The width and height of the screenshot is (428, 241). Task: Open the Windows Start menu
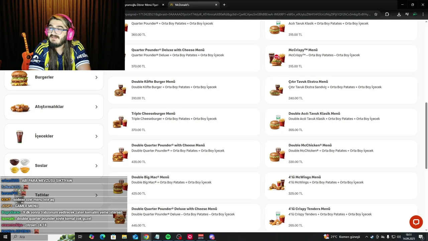point(5,237)
